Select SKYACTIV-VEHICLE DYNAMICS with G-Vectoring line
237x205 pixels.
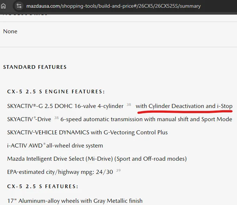87,133
